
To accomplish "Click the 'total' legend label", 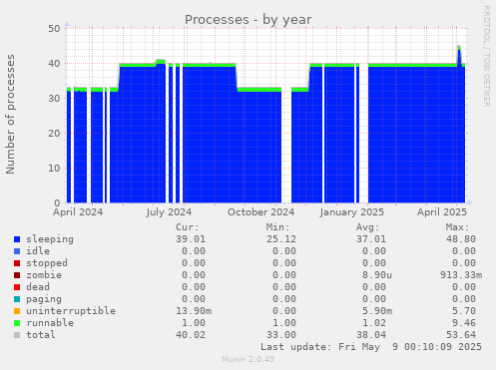I will [x=41, y=335].
